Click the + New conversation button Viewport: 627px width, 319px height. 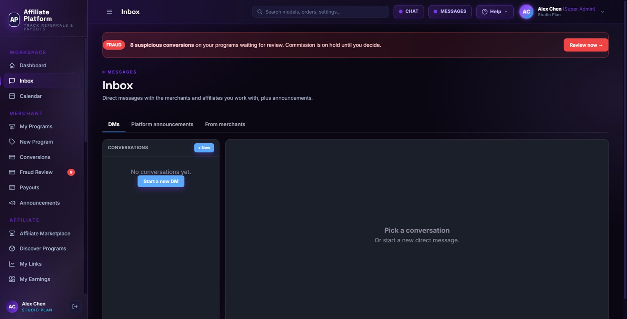coord(204,148)
